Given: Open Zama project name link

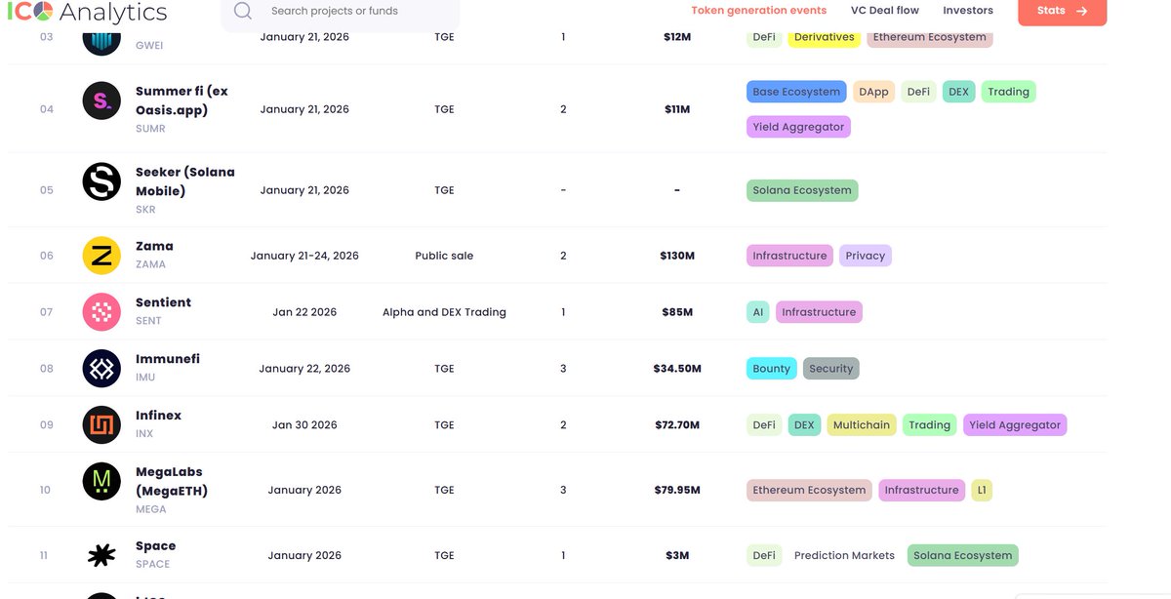Looking at the screenshot, I should click(x=154, y=246).
